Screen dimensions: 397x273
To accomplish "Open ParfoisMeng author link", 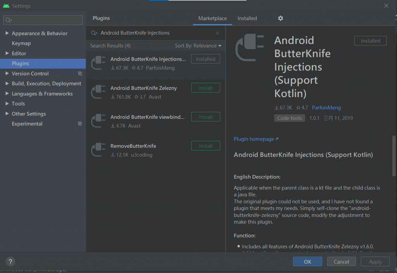I will 326,108.
